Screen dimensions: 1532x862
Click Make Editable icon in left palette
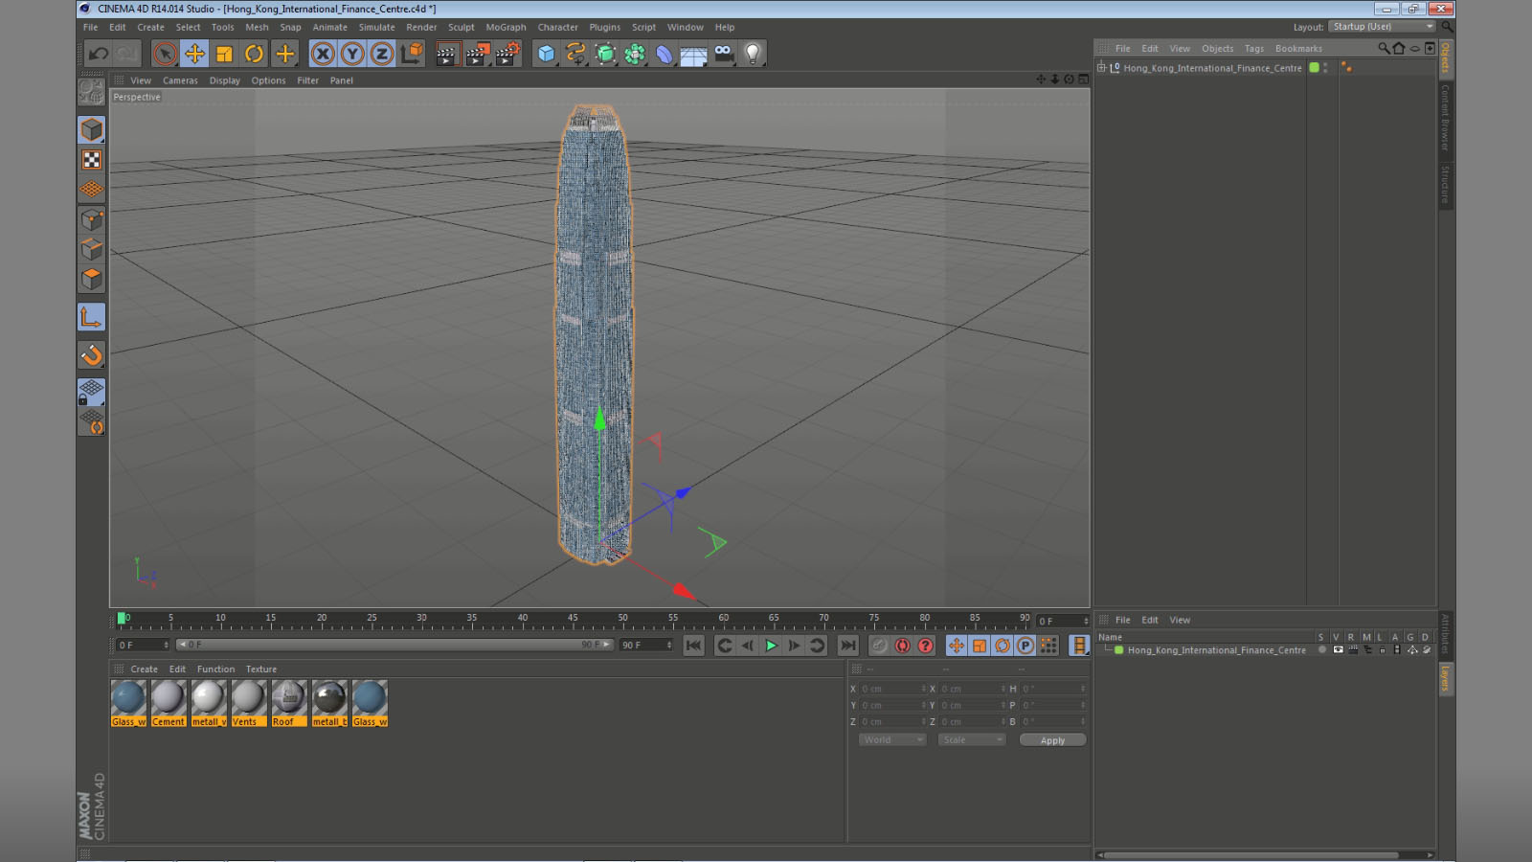coord(92,92)
